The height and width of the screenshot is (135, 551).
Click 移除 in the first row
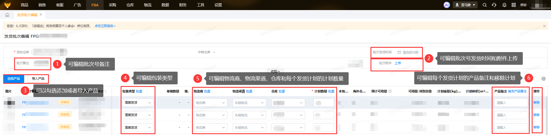[536, 102]
